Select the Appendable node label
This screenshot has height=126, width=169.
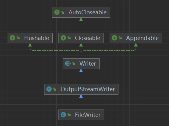[143, 38]
